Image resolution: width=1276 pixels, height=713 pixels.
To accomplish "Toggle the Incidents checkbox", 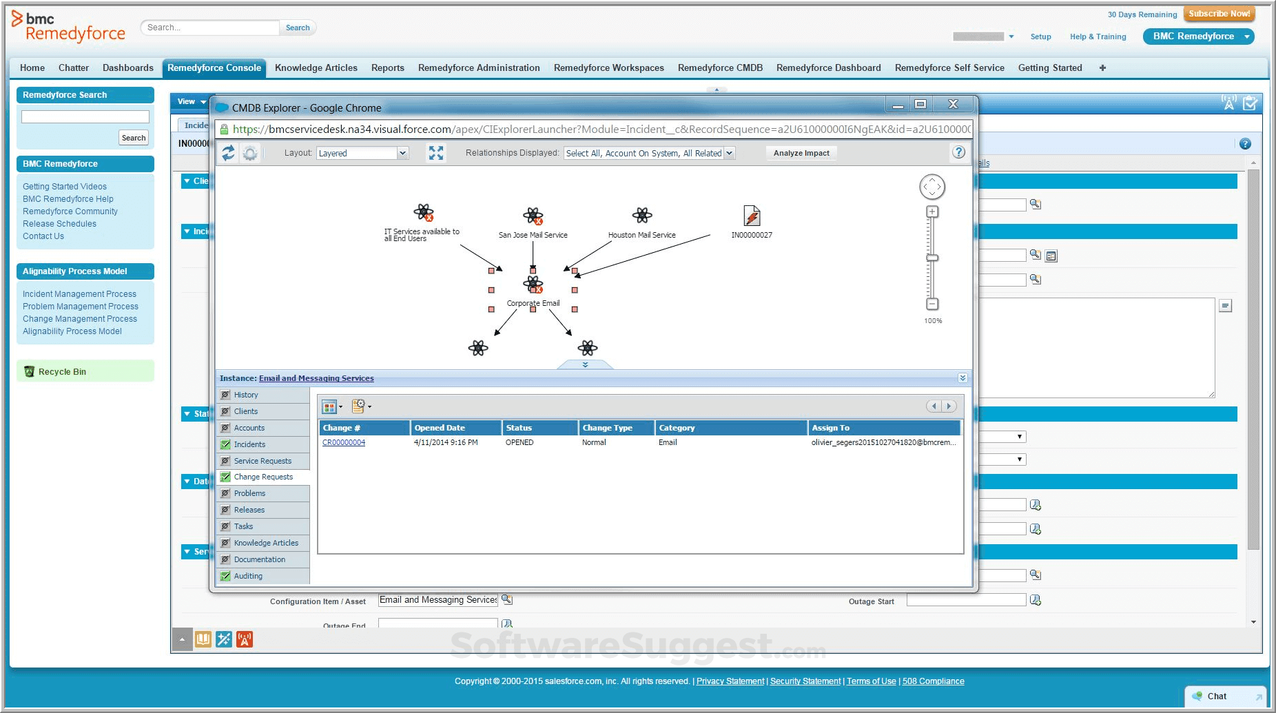I will click(225, 444).
